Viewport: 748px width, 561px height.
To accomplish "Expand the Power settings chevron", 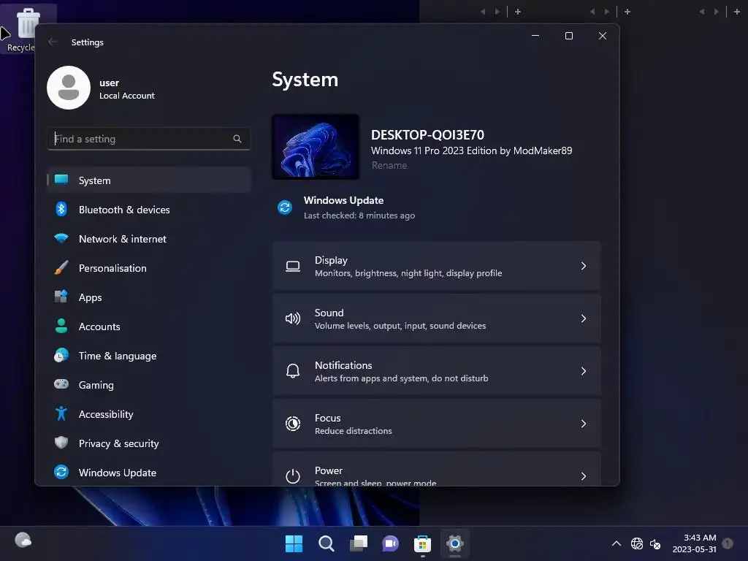I will [584, 476].
